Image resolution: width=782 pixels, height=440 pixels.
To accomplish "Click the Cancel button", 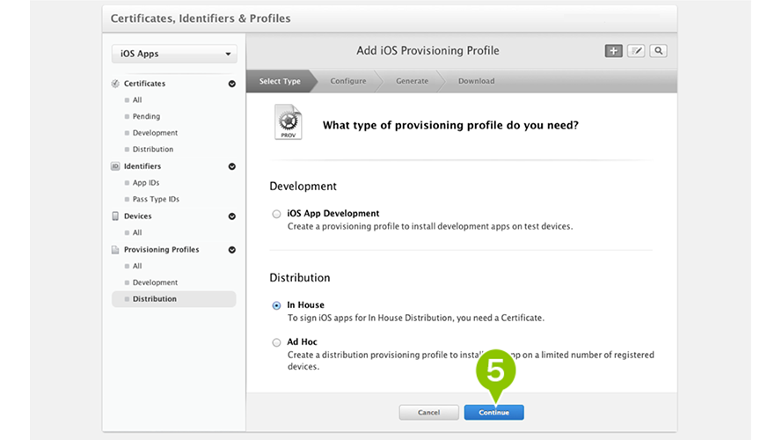I will [x=429, y=413].
